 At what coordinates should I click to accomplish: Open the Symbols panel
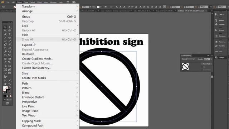(220, 24)
